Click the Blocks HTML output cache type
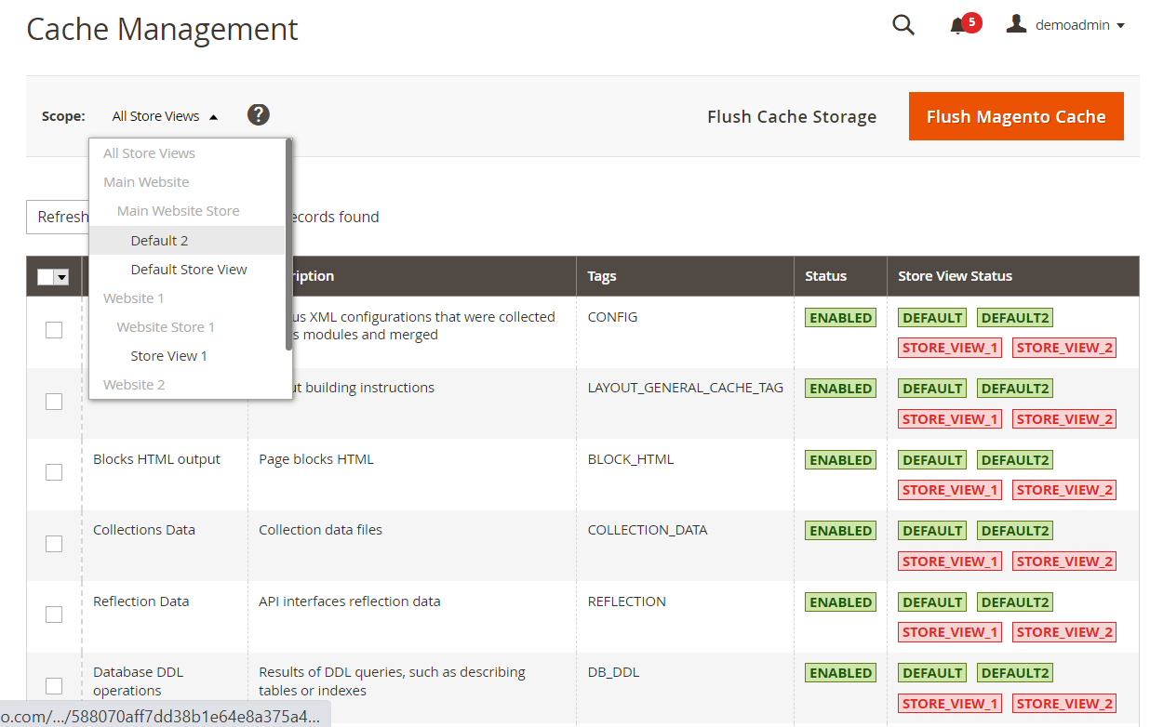1150x727 pixels. (156, 459)
